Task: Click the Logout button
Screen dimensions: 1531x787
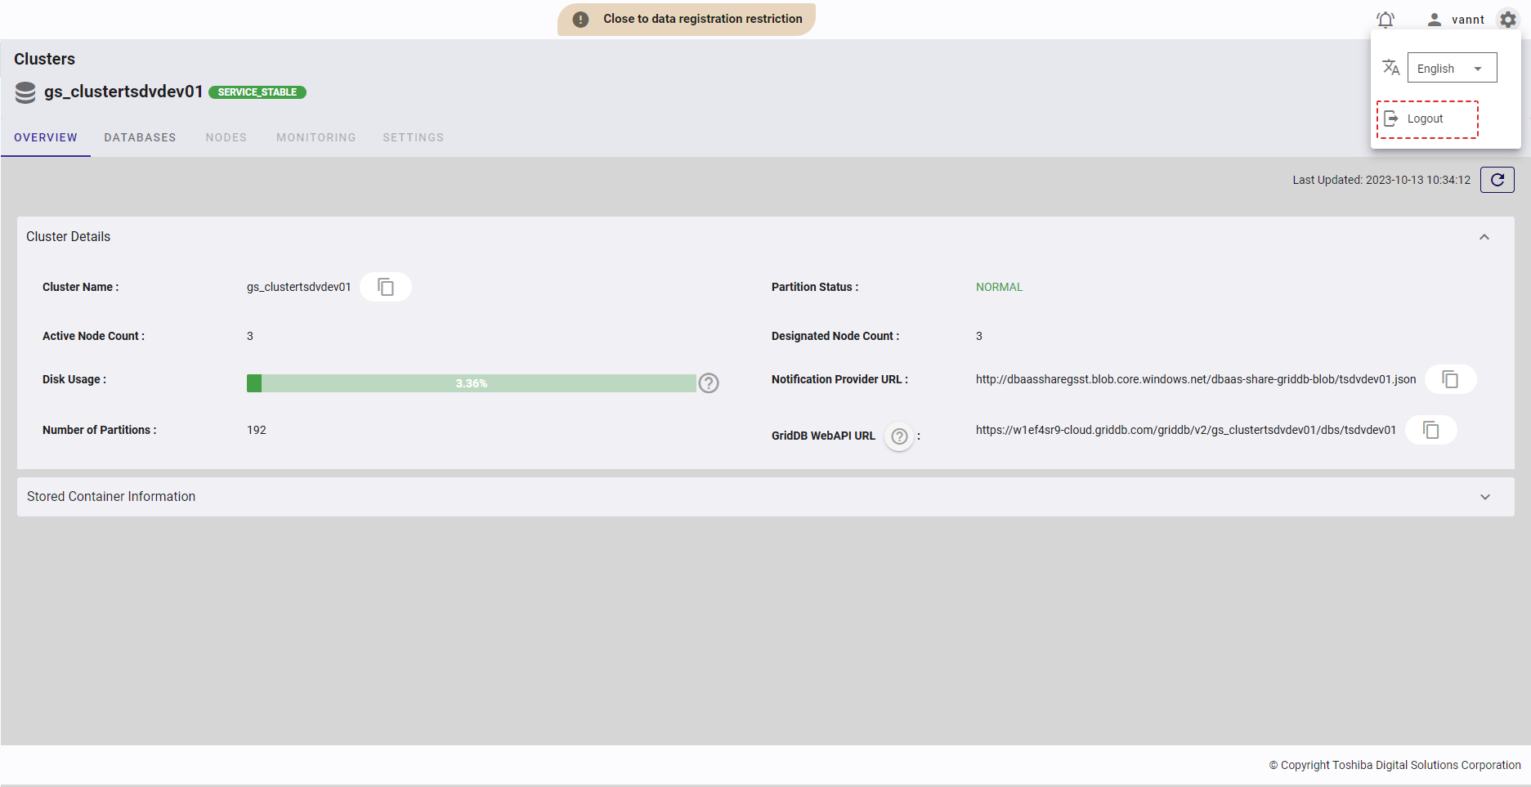Action: [x=1426, y=119]
